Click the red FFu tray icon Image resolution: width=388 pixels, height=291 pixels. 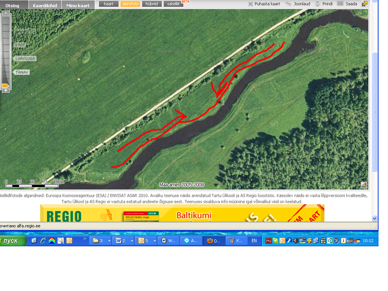269,241
